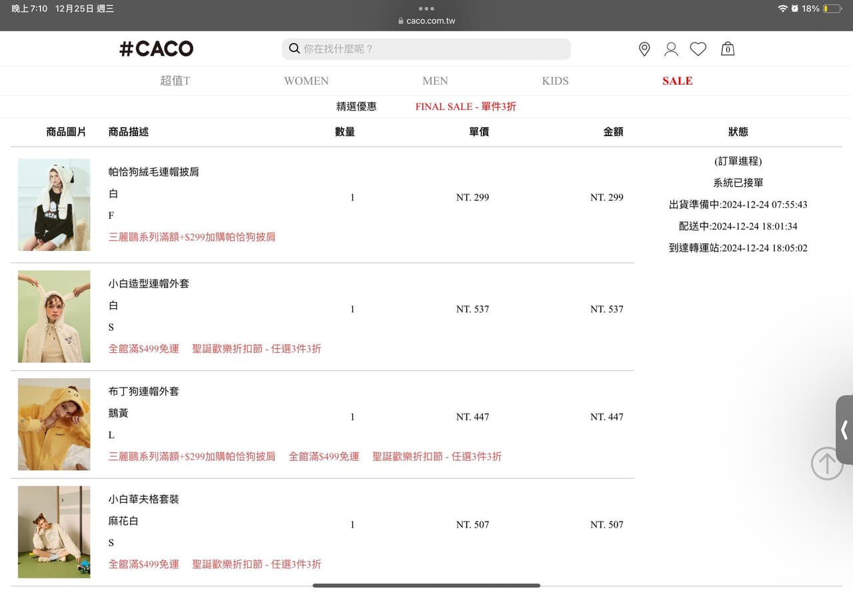The height and width of the screenshot is (593, 853).
Task: Click the search magnifier icon
Action: point(294,48)
